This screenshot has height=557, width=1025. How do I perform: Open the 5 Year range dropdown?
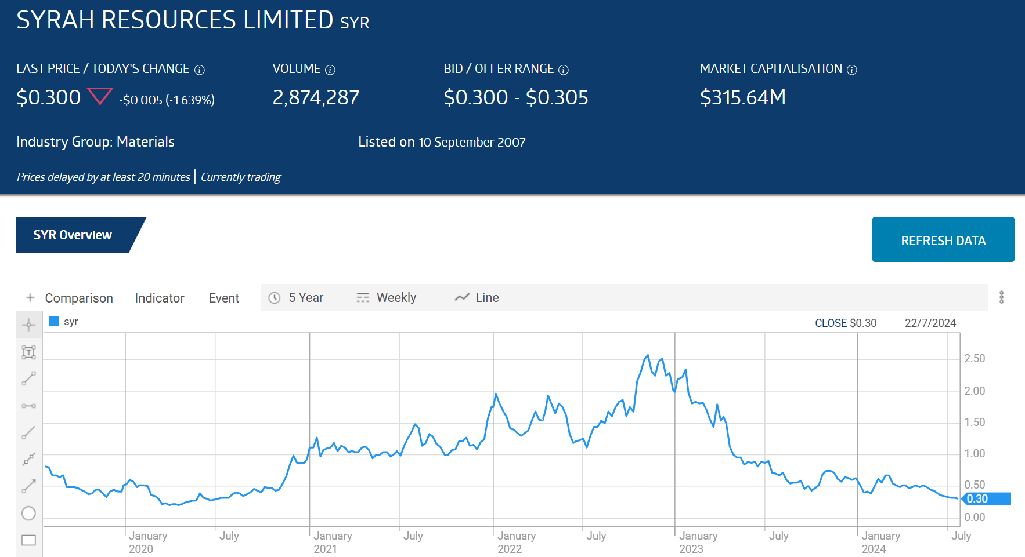coord(296,298)
